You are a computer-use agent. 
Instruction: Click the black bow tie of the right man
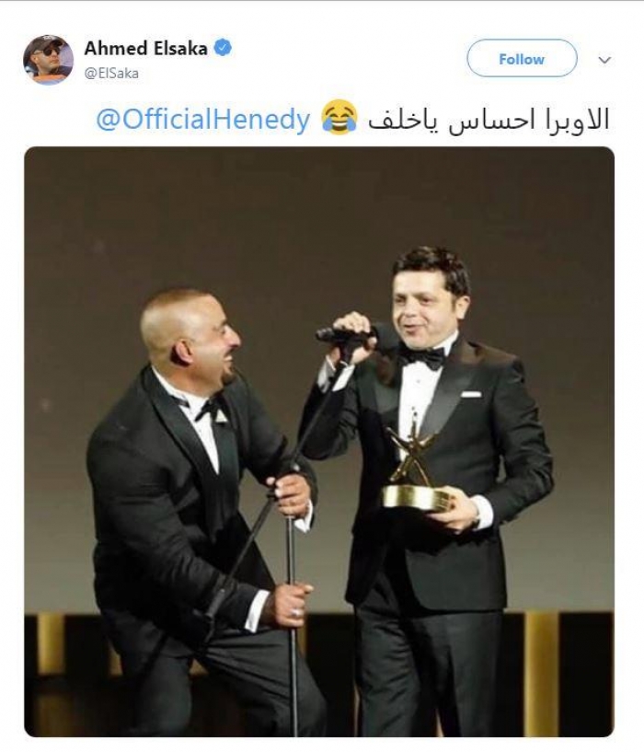click(x=422, y=357)
